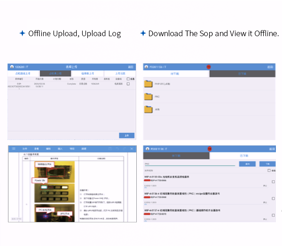Click the return link in upload panel header
Screen dimensions: 282x246
point(131,67)
